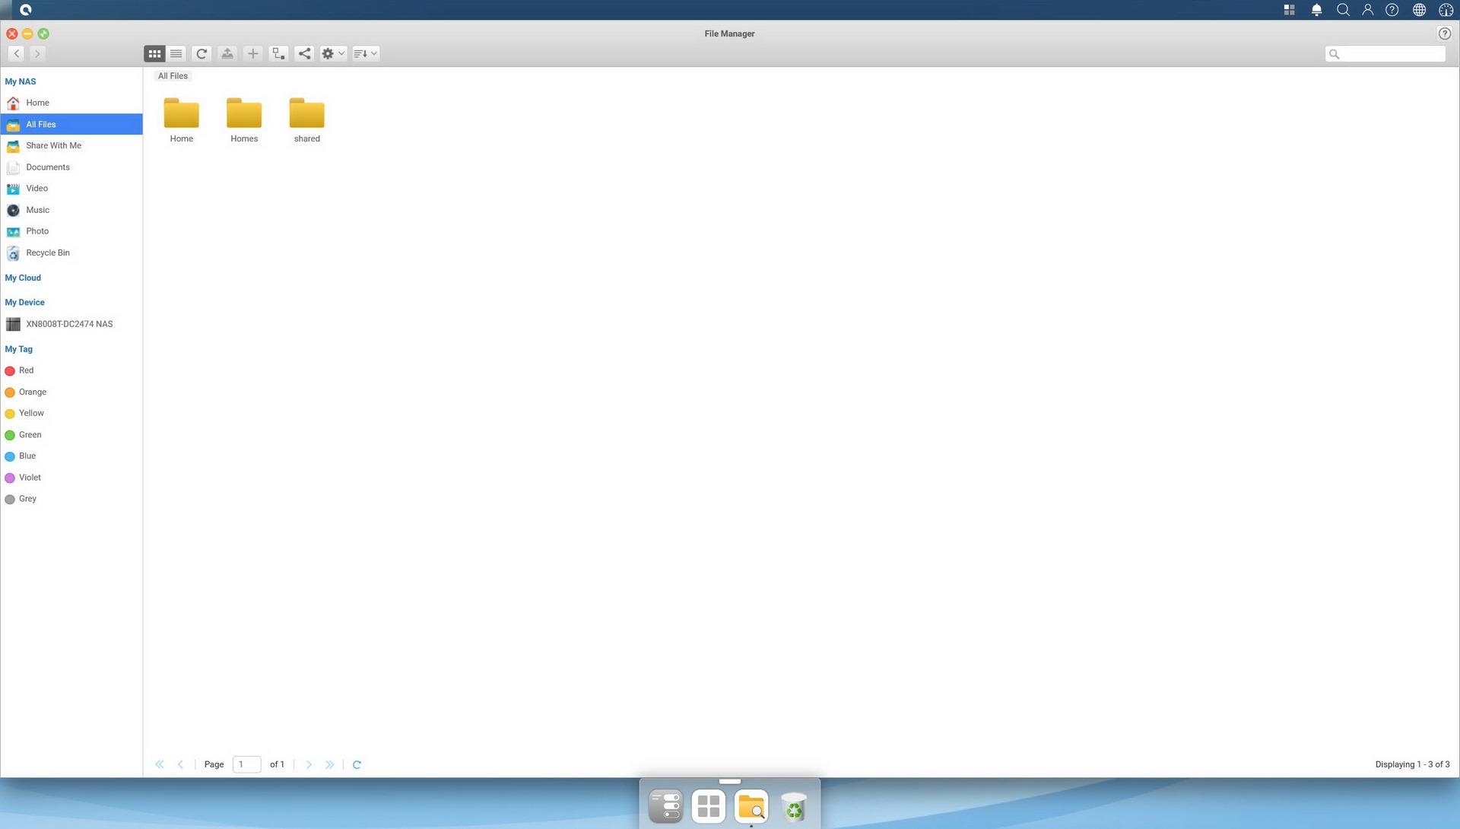Screen dimensions: 1460x829
Task: Open the recycle bin in dock
Action: (x=794, y=807)
